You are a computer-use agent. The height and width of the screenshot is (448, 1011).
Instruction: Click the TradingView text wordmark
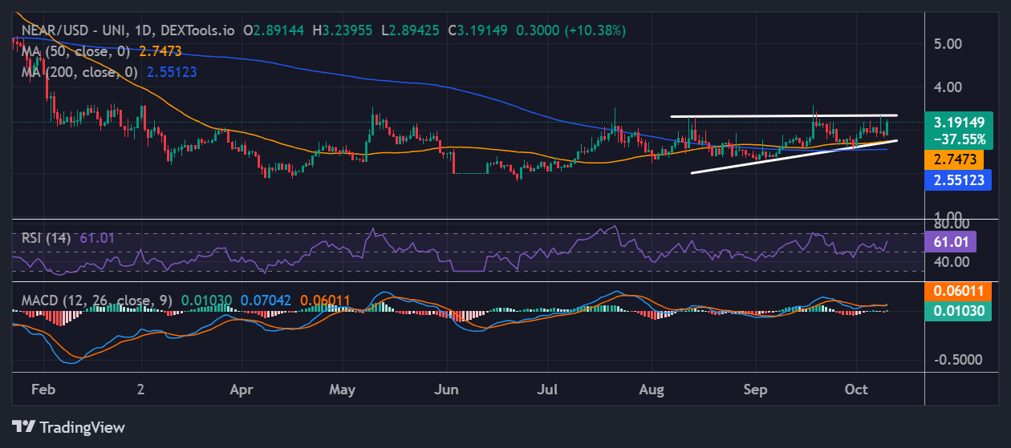[x=82, y=427]
